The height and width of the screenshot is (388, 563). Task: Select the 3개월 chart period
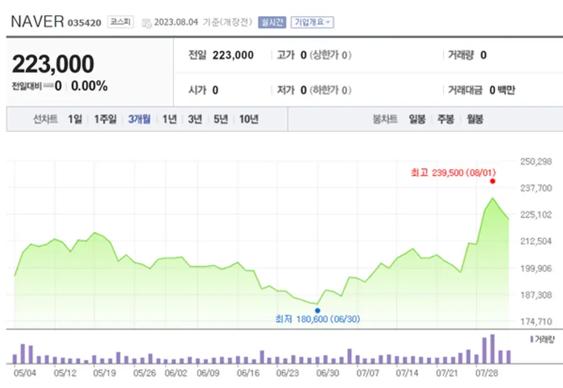[x=139, y=119]
